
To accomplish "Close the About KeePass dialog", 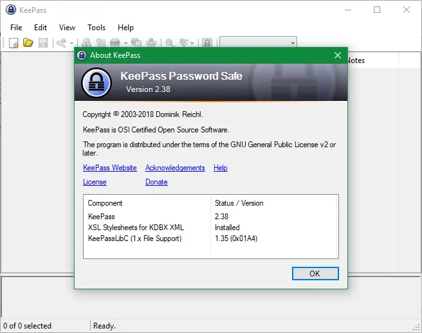I will pyautogui.click(x=338, y=55).
